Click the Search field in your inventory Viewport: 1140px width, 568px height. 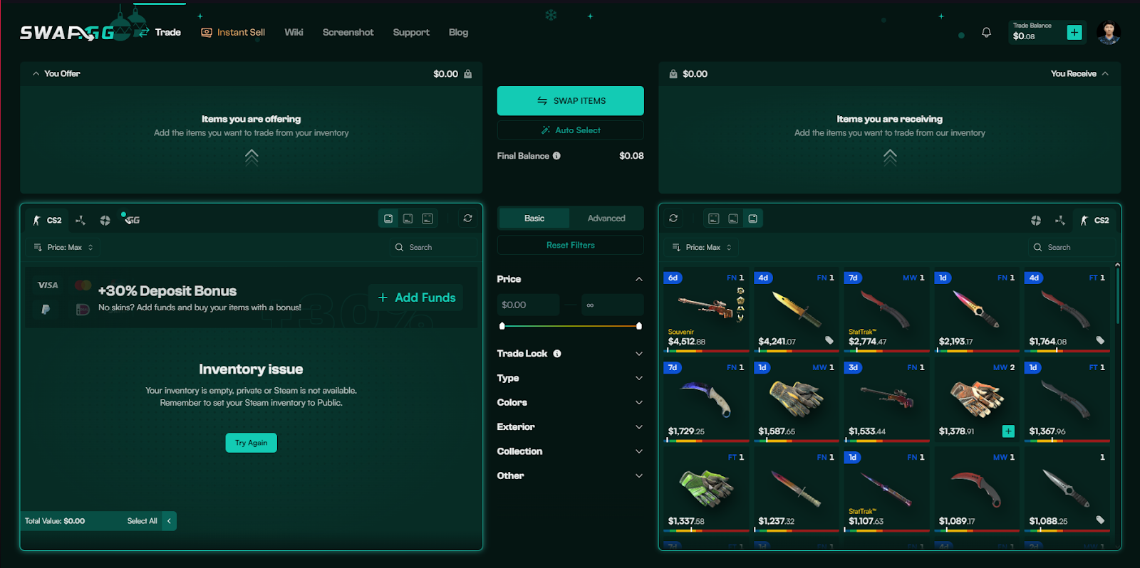click(x=433, y=247)
